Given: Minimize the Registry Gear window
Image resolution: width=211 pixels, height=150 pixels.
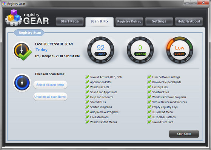Looking at the screenshot, I should tap(187, 3).
